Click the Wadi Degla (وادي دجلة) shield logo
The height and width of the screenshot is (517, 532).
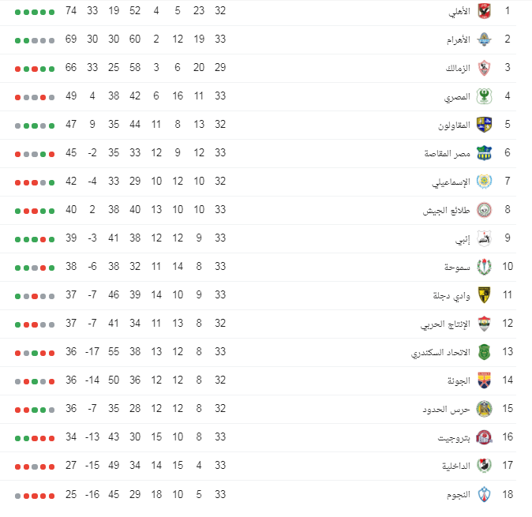tap(484, 295)
